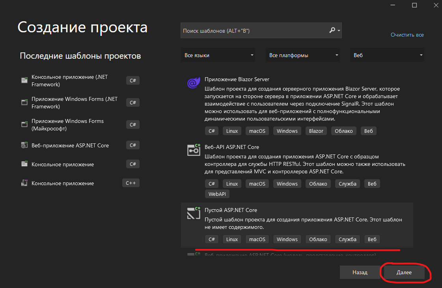This screenshot has width=442, height=288.
Task: Click macOS tag under Веб-API ASP.NET Core
Action: [257, 184]
